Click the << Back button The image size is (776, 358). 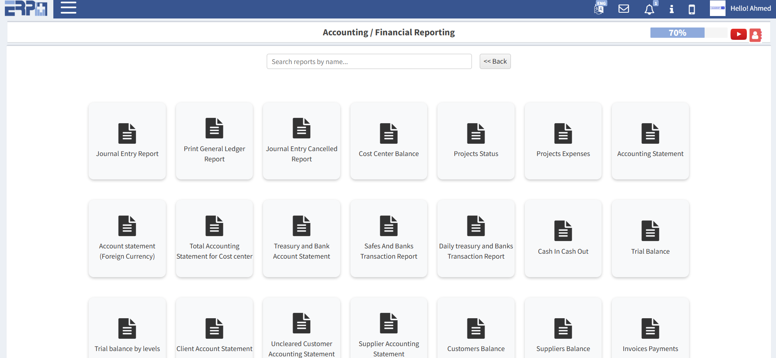point(495,62)
